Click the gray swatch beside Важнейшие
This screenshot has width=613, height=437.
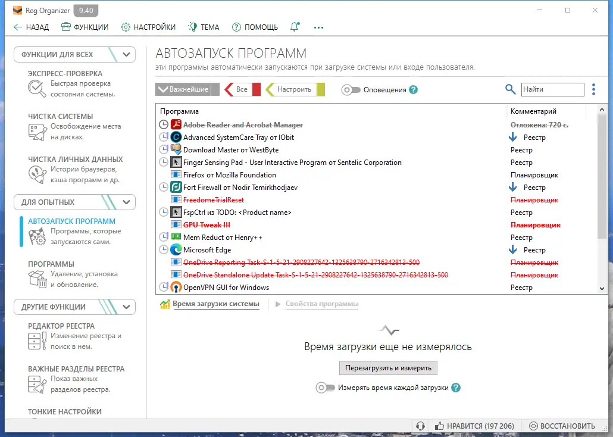tap(215, 89)
